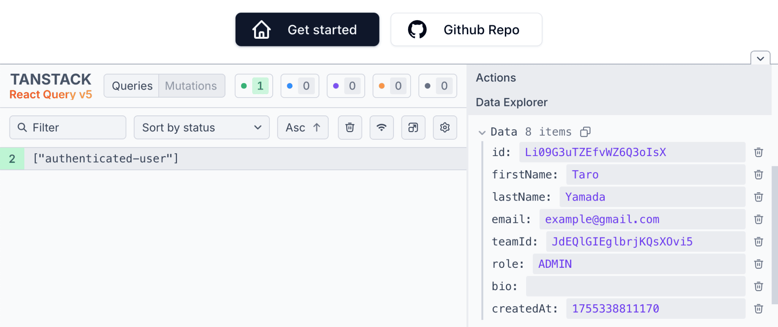Collapse the Data tree expander
The image size is (778, 327).
(482, 132)
